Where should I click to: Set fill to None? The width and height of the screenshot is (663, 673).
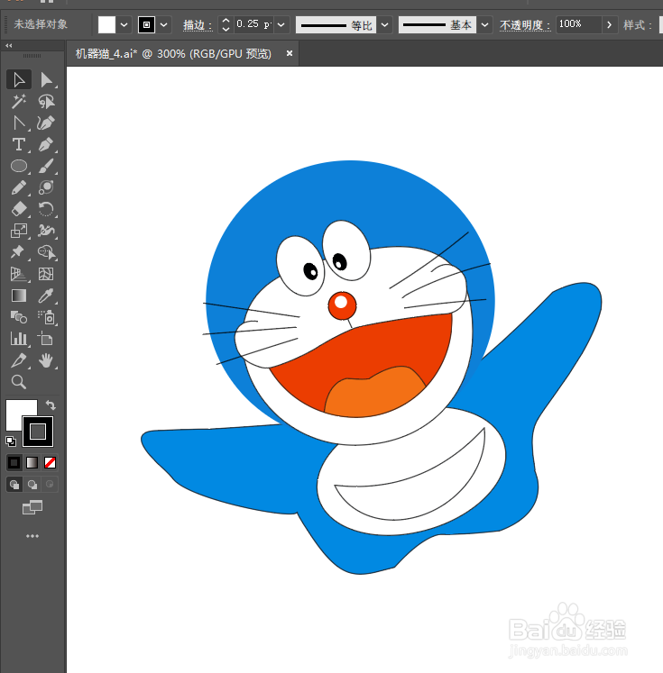(51, 463)
